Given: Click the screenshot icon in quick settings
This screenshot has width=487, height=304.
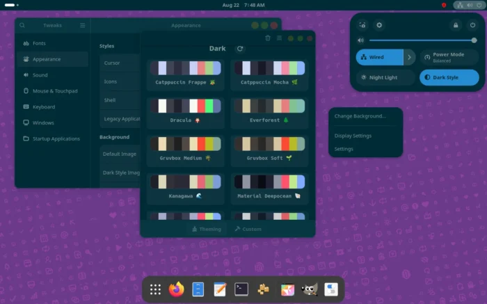Looking at the screenshot, I should pyautogui.click(x=362, y=25).
